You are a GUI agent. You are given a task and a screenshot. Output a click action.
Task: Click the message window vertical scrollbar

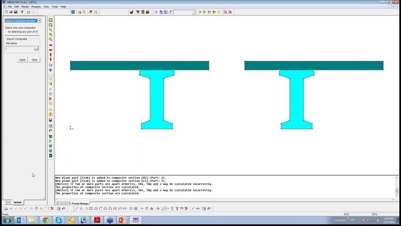(397, 187)
